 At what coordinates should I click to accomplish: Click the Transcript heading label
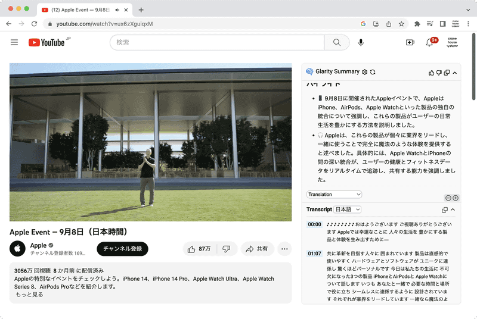coord(319,209)
